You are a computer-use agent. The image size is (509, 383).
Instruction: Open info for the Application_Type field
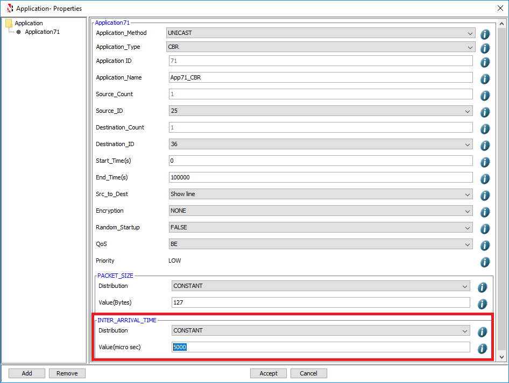[485, 48]
